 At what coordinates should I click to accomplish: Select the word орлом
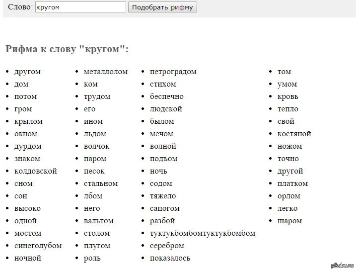[289, 196]
